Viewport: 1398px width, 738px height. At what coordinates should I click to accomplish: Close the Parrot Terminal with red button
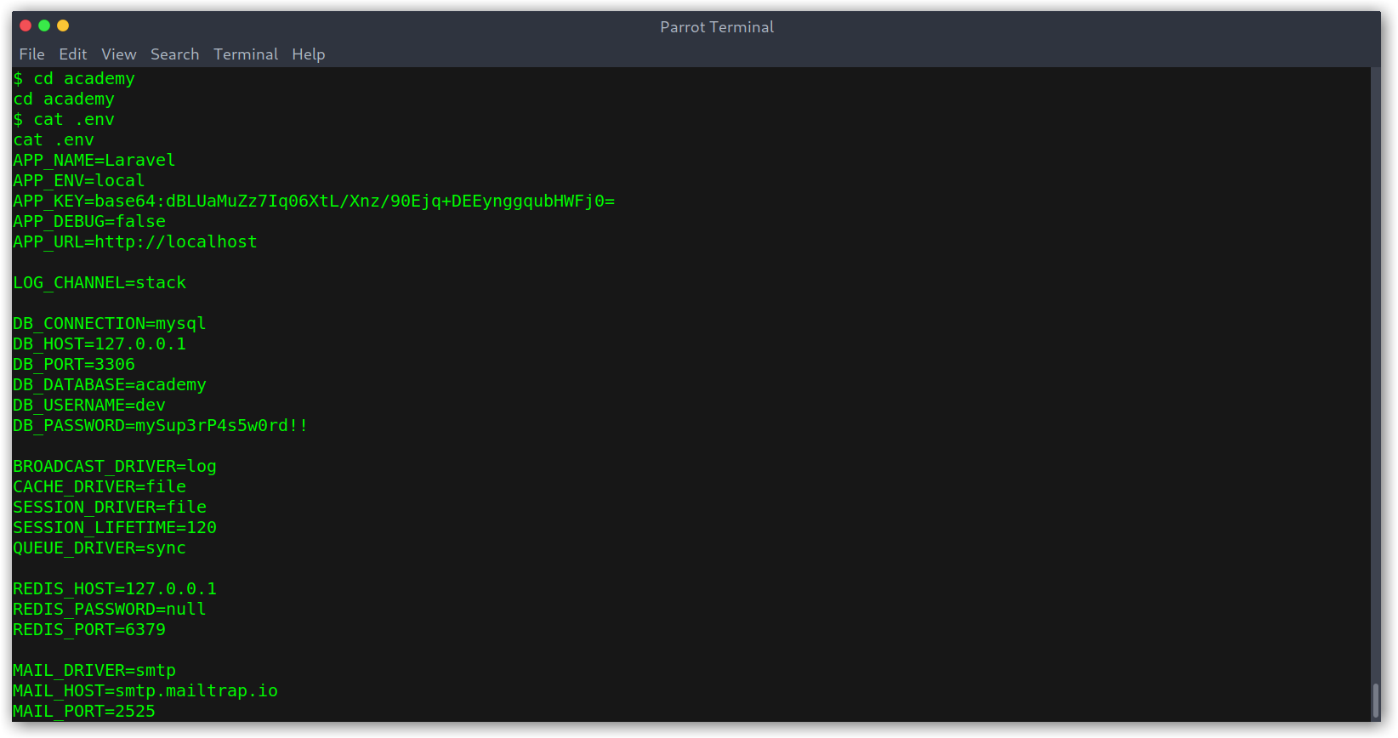point(26,26)
